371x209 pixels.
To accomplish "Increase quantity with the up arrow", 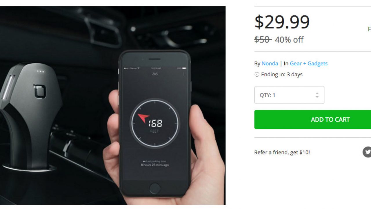I will [x=317, y=93].
